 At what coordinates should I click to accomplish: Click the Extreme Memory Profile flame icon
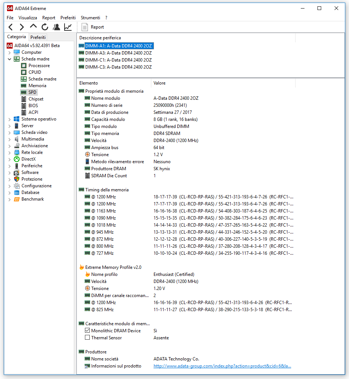point(82,267)
